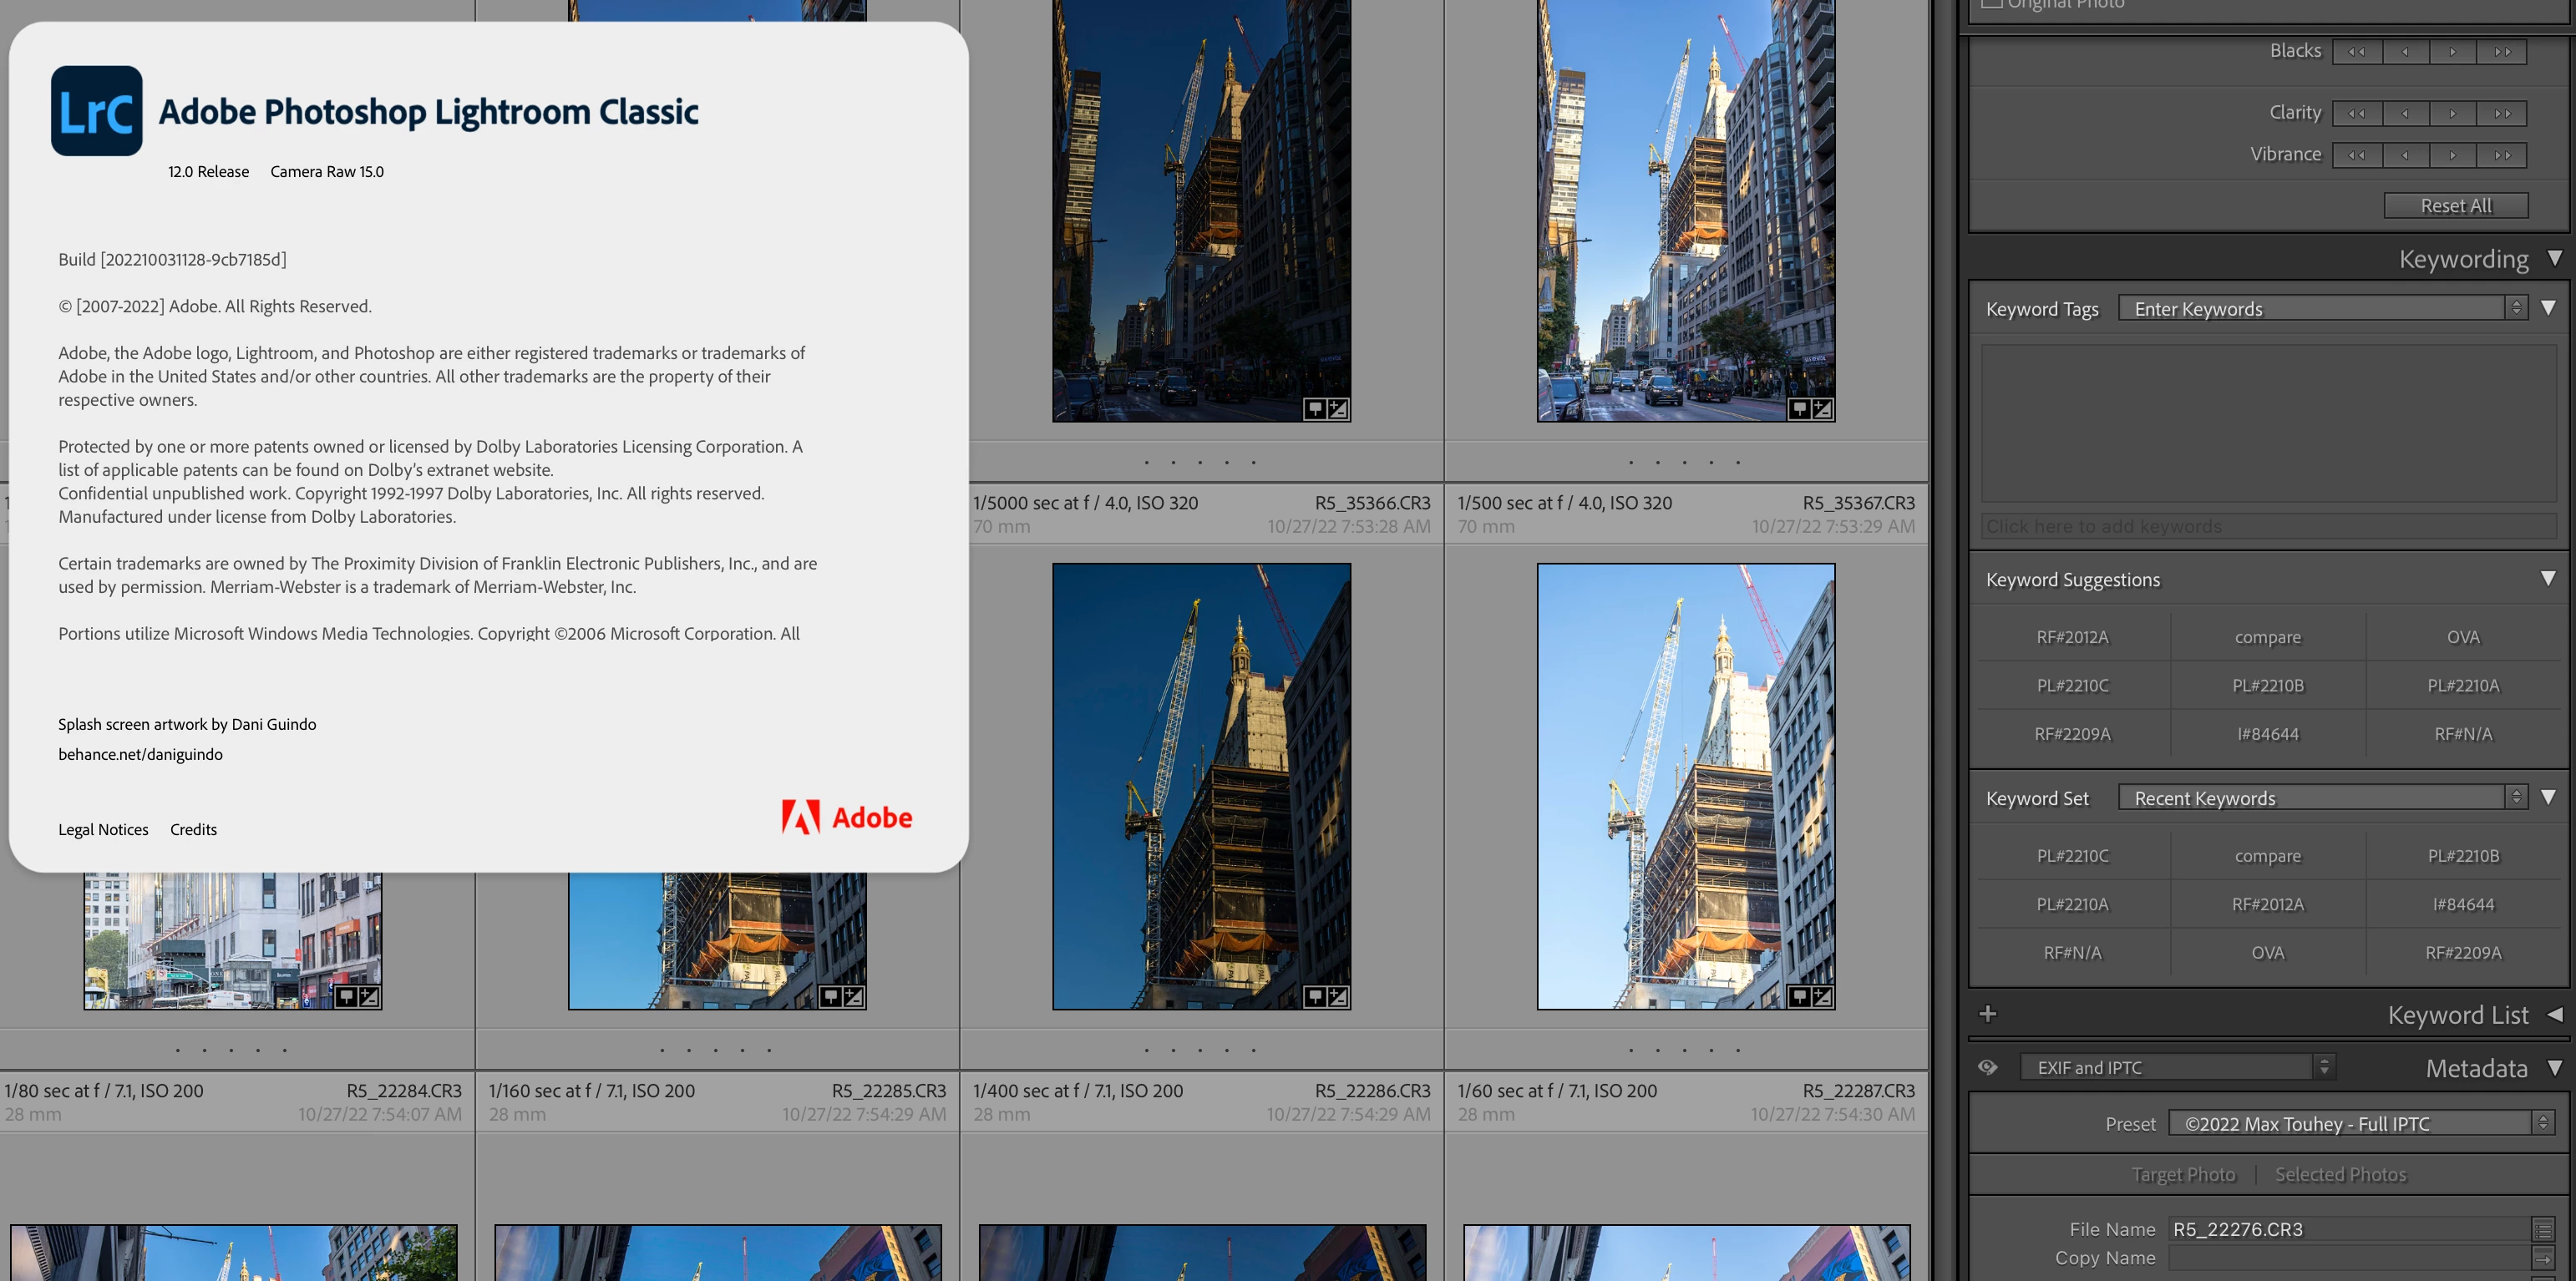The image size is (2576, 1281).
Task: Toggle the Original Photo checkbox
Action: 1992,3
